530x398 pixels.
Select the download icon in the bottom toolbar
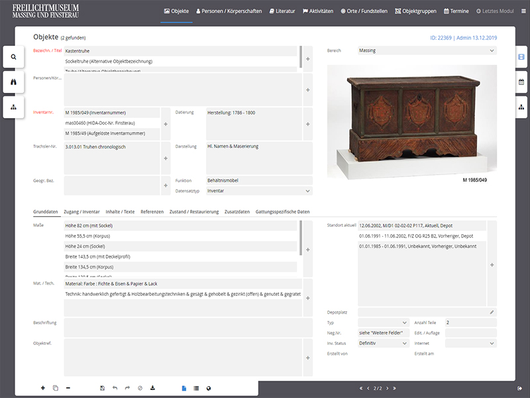(152, 388)
